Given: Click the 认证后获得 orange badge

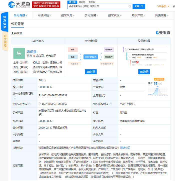Looking at the screenshot, I should 159,79.
